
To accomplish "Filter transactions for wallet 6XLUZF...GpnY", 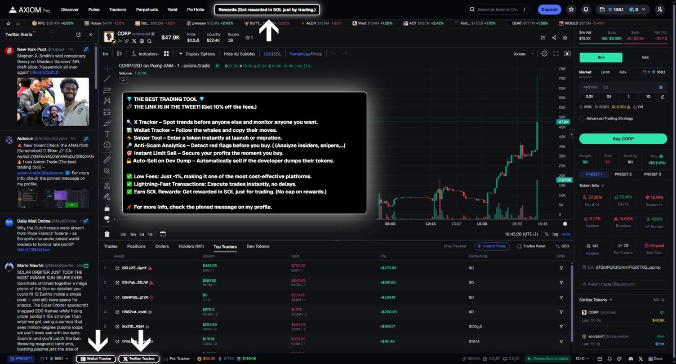I will [x=561, y=268].
